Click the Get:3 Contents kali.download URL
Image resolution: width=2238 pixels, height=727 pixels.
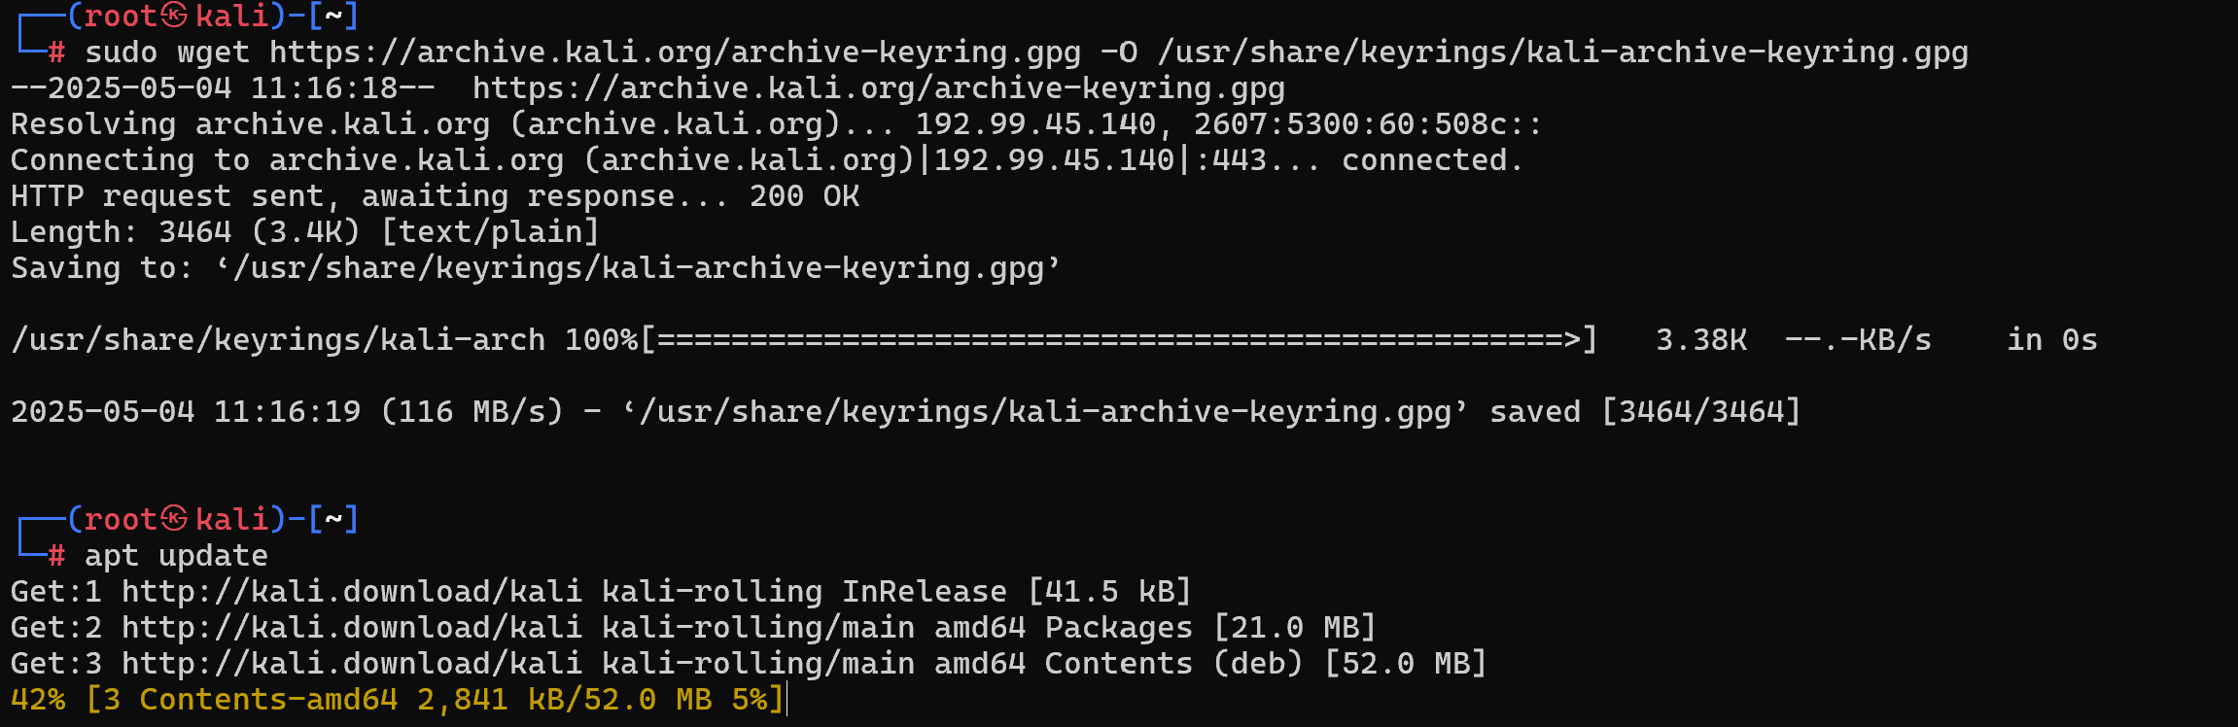pyautogui.click(x=352, y=664)
